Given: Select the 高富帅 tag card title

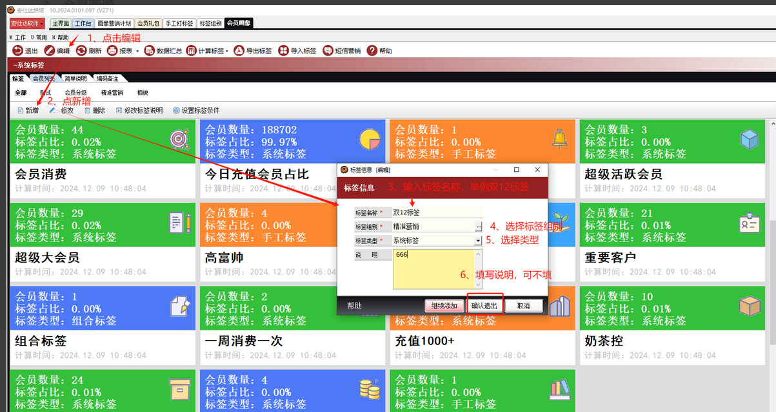Looking at the screenshot, I should 225,257.
